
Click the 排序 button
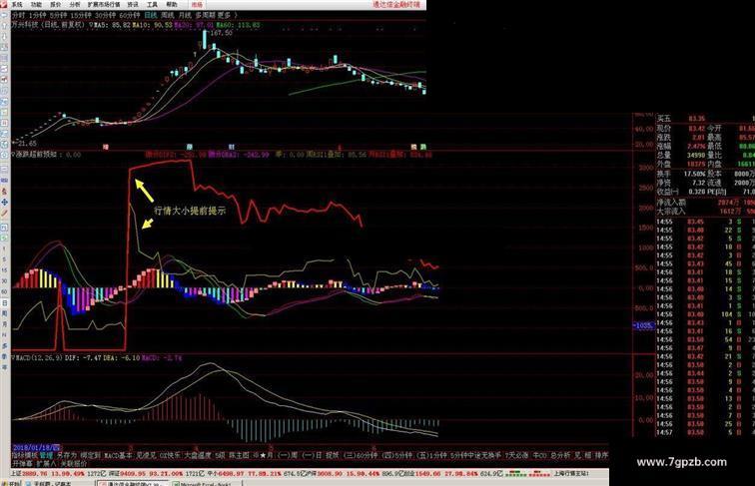pyautogui.click(x=601, y=455)
